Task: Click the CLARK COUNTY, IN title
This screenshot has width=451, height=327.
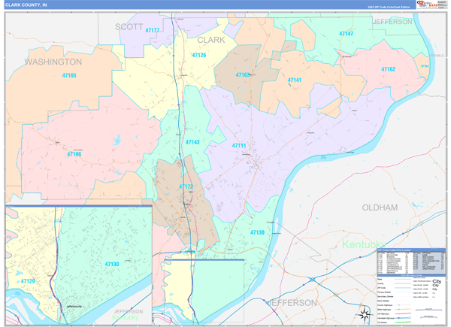Action: click(x=26, y=5)
